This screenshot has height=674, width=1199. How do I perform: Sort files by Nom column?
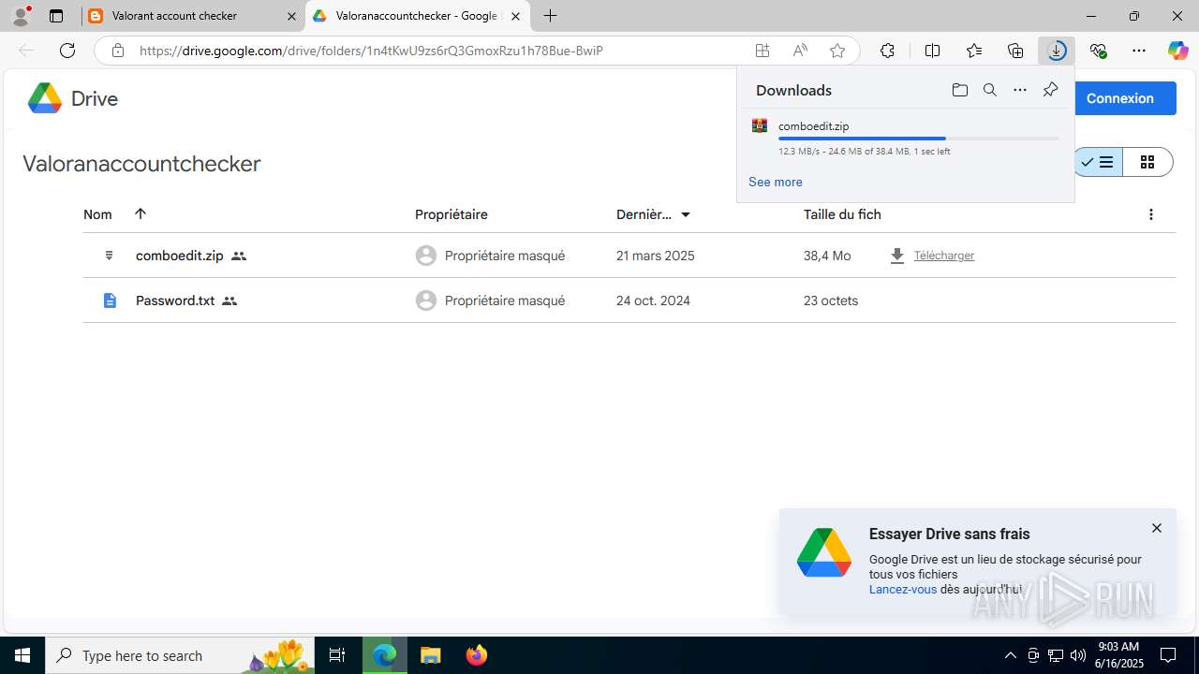click(97, 214)
